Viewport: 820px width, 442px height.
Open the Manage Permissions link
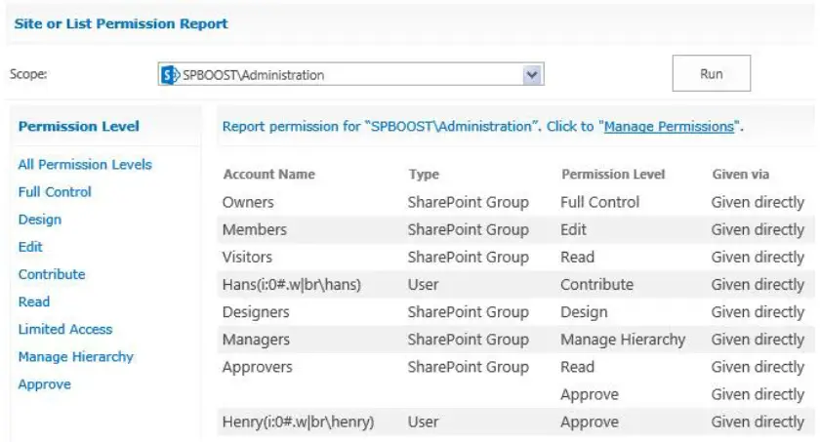[x=669, y=127]
